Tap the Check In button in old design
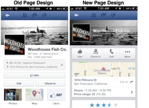This screenshot has height=108, width=149. 50,84
